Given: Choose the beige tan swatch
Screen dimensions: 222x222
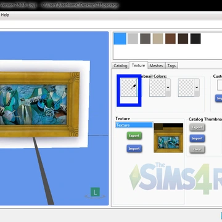Looking at the screenshot, I should tap(158, 39).
